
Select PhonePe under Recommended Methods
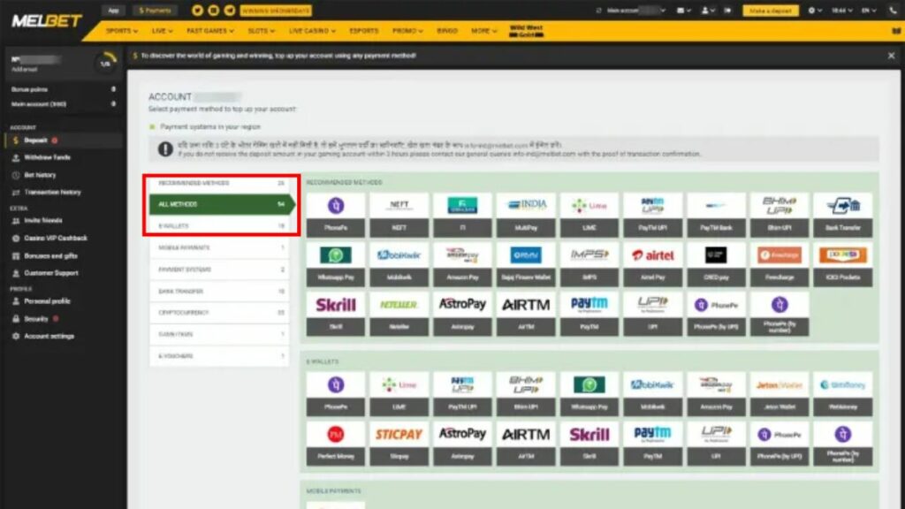[335, 215]
